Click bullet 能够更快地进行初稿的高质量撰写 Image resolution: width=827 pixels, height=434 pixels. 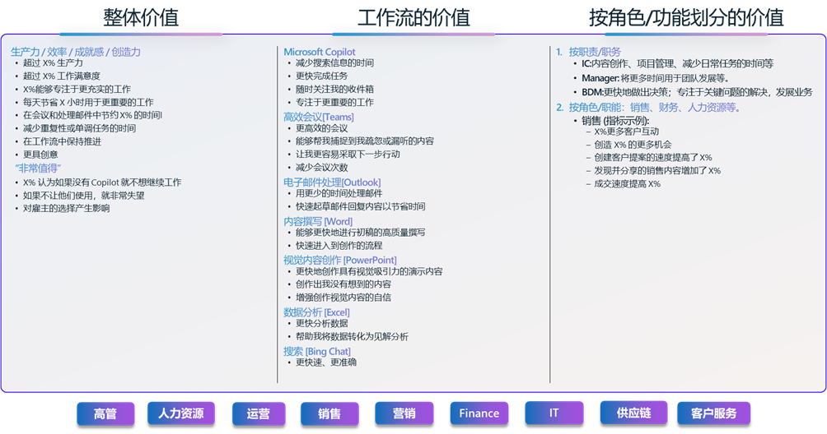tap(360, 233)
